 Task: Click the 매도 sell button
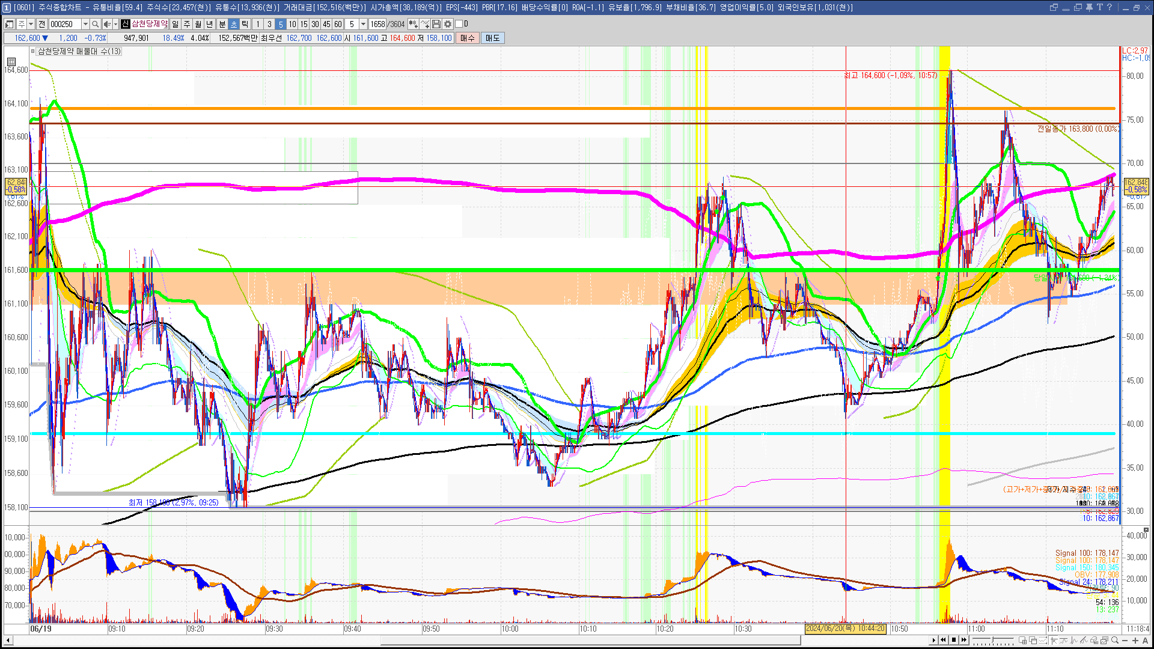click(492, 38)
